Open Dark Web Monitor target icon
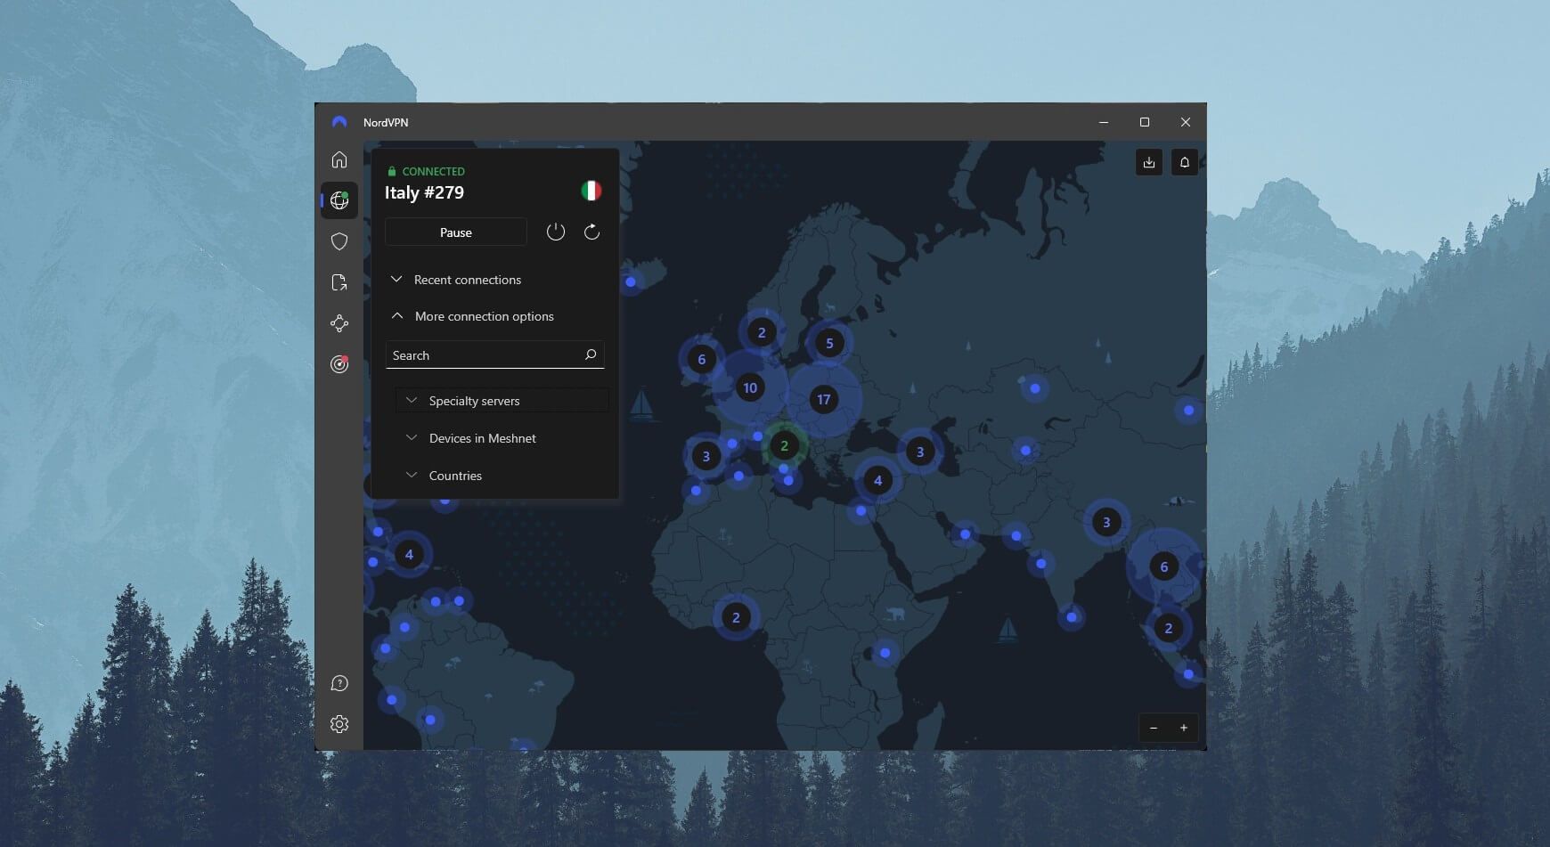The height and width of the screenshot is (847, 1550). (339, 364)
